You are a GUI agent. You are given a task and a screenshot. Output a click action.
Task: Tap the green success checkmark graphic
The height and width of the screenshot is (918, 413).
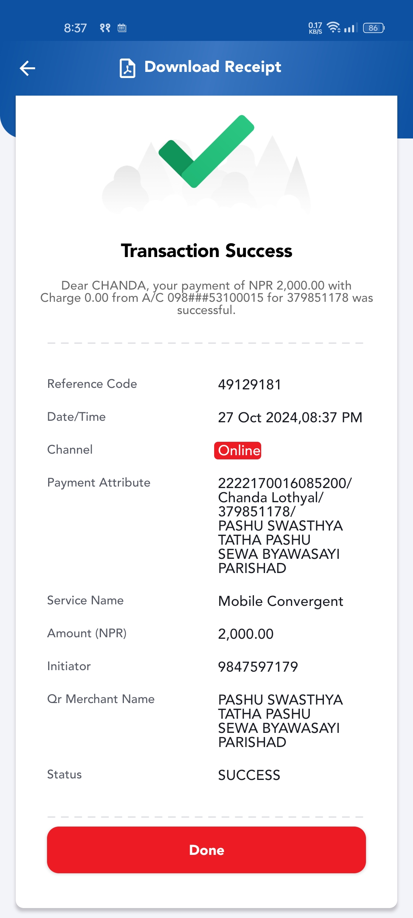pyautogui.click(x=206, y=151)
